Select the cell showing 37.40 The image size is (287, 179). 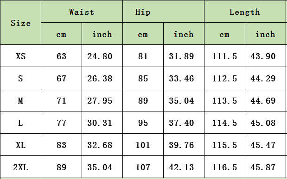coord(184,123)
